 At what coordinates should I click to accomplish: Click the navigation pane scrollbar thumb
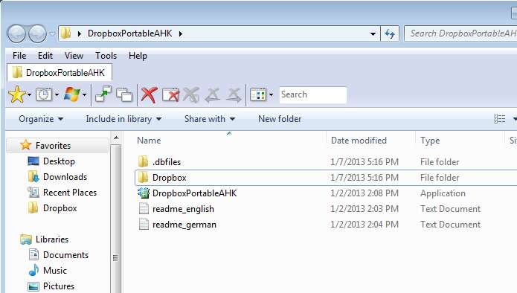(x=115, y=257)
